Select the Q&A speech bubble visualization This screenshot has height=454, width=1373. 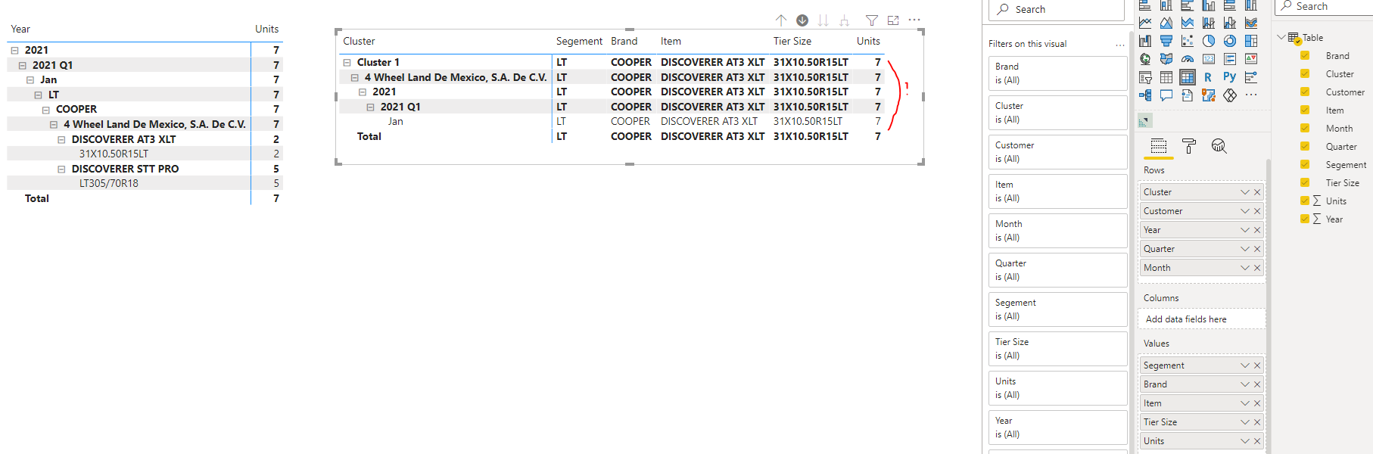click(x=1166, y=95)
